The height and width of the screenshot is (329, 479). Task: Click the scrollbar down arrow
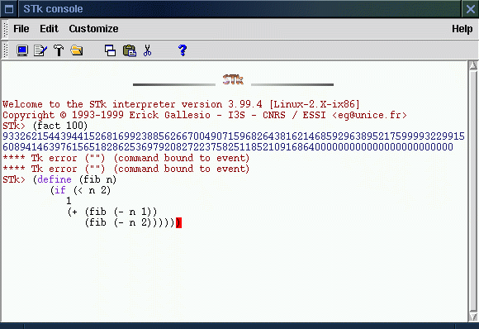tap(473, 317)
